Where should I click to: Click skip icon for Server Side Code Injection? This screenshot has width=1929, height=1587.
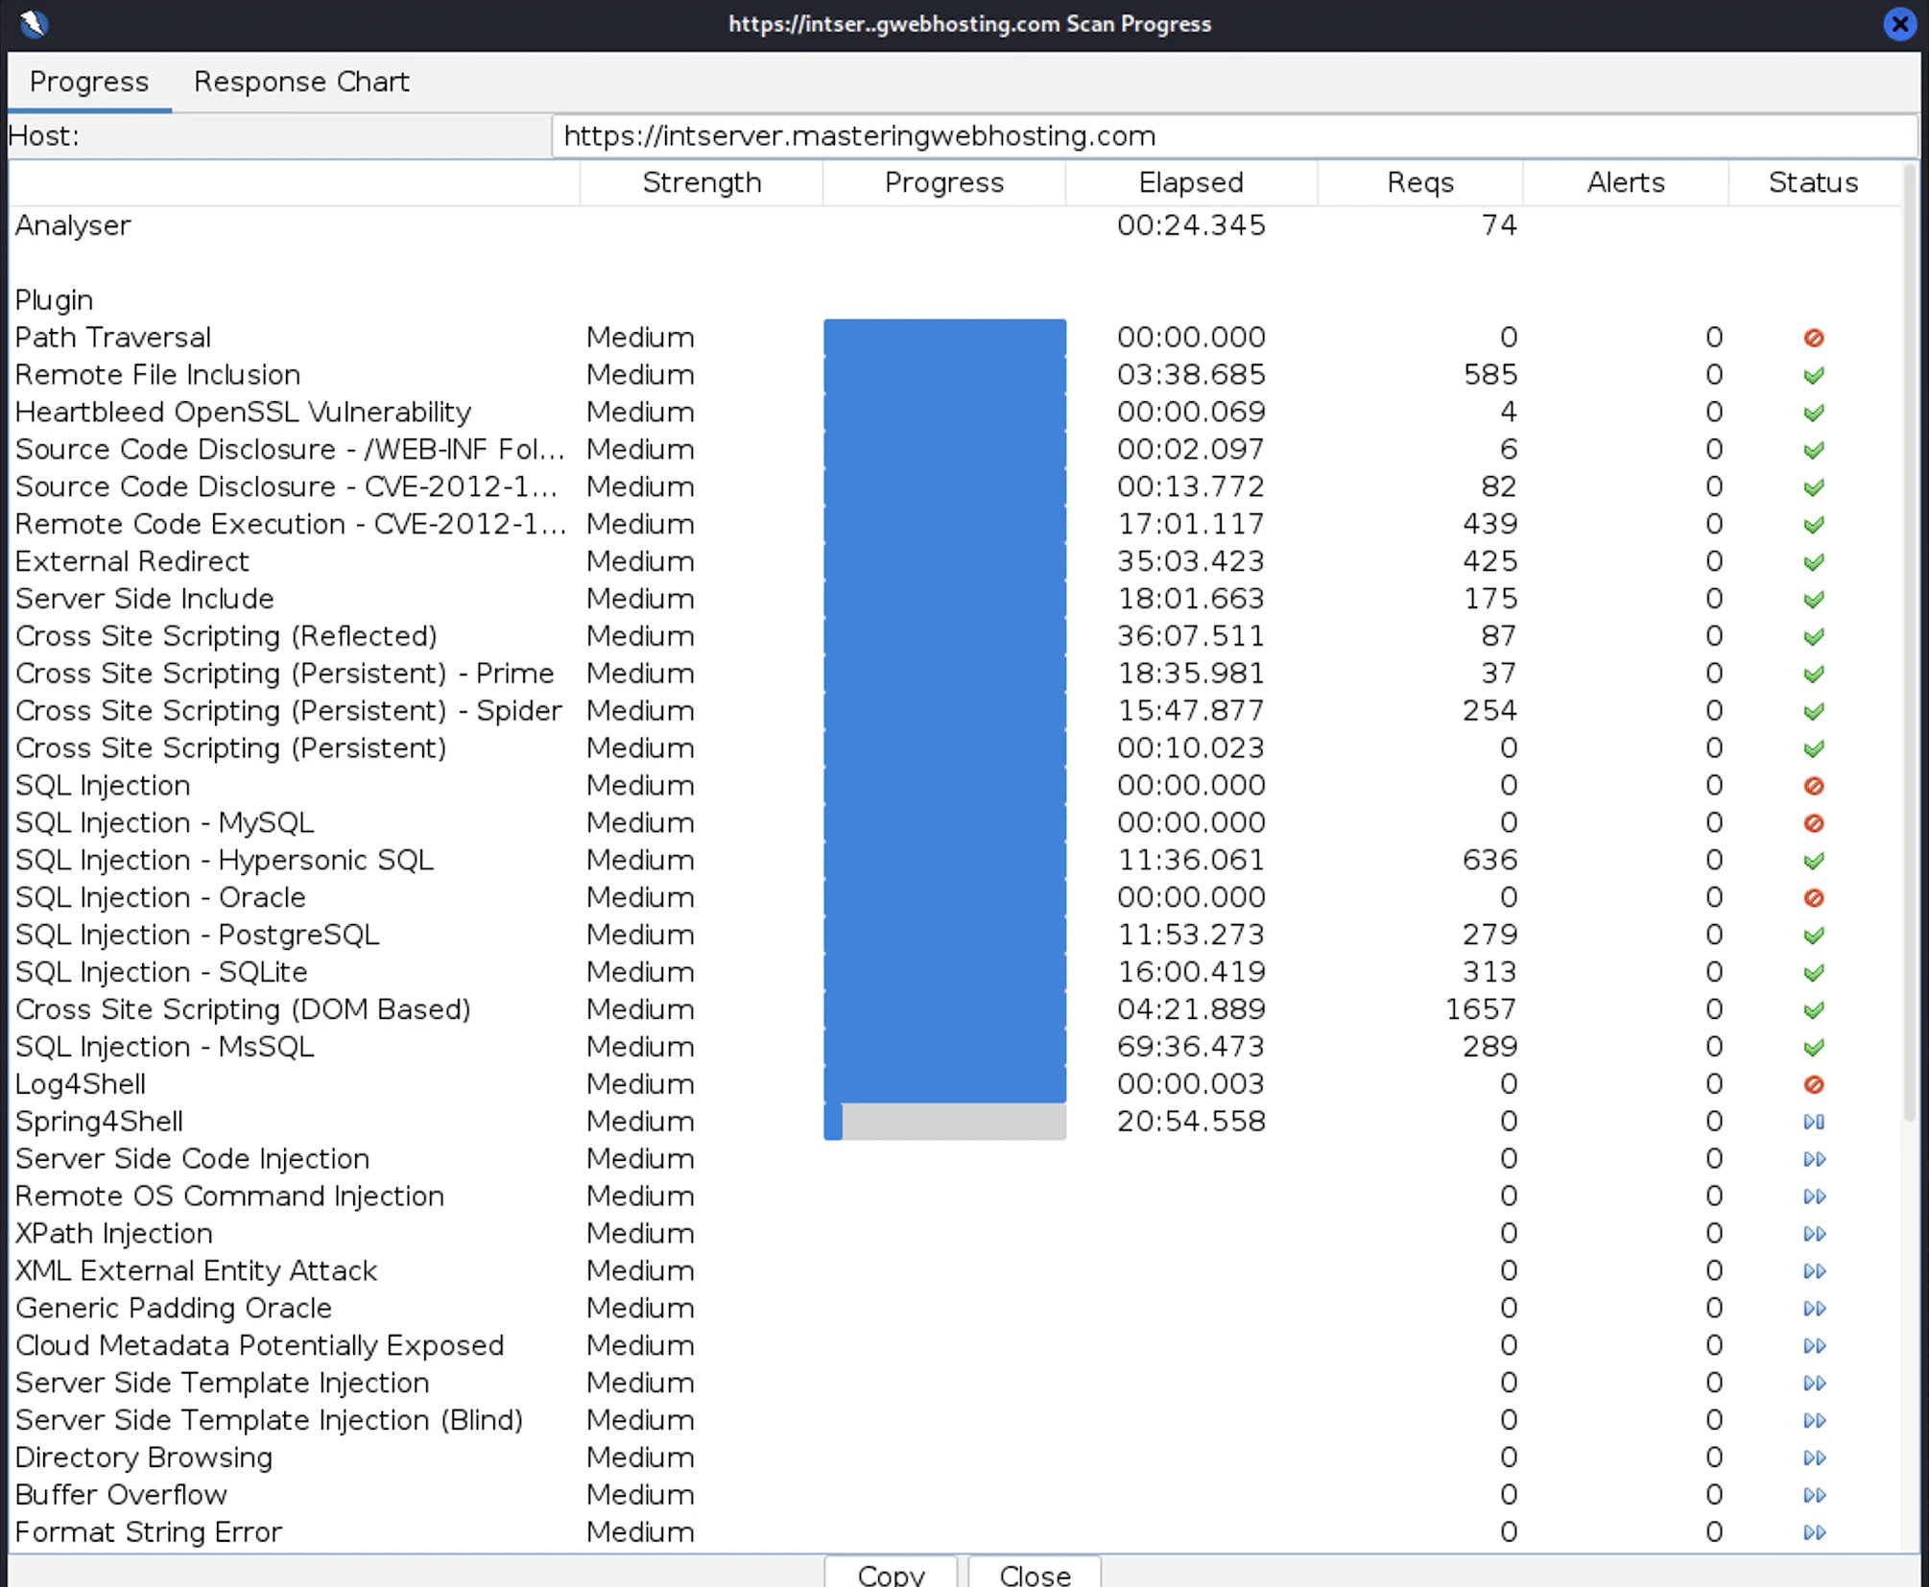[x=1813, y=1159]
